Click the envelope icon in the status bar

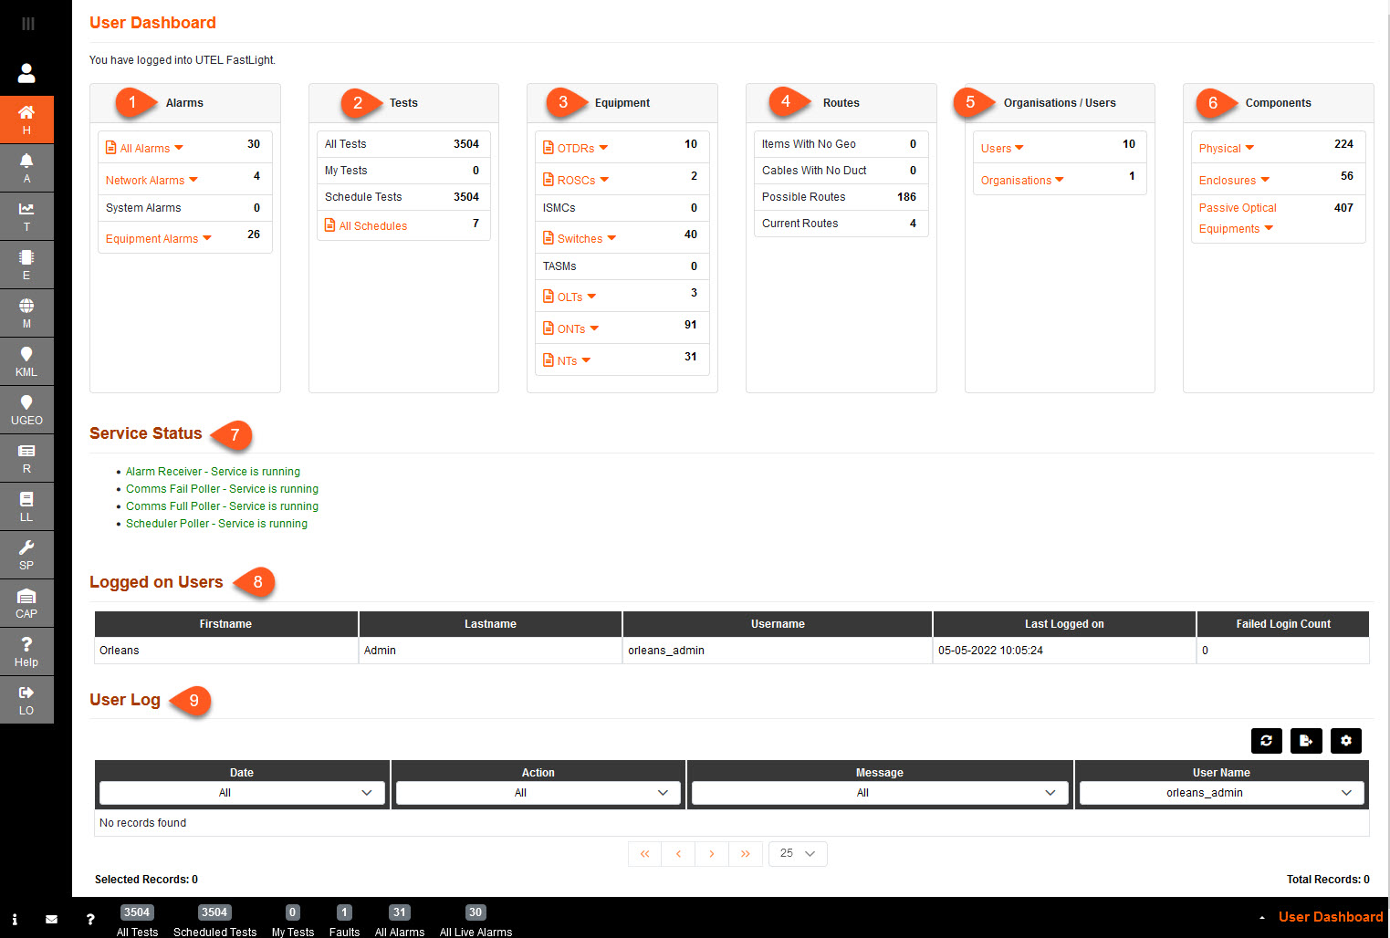tap(51, 919)
